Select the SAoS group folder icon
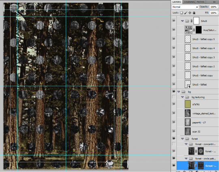Image resolution: width=219 pixels, height=172 pixels. click(x=187, y=21)
